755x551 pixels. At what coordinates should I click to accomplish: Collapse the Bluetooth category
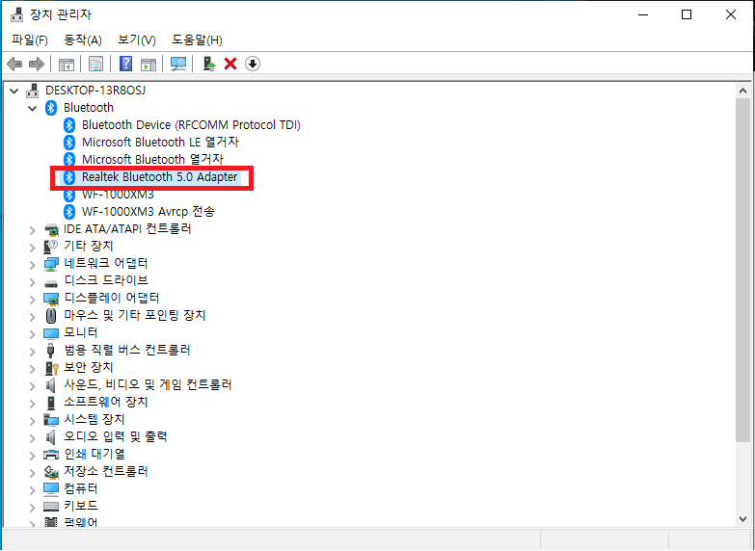click(32, 108)
